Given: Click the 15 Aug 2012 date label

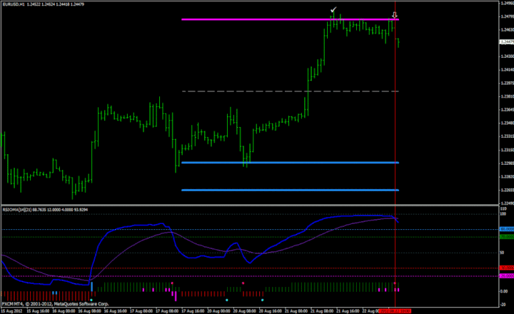Looking at the screenshot, I should pyautogui.click(x=12, y=310).
